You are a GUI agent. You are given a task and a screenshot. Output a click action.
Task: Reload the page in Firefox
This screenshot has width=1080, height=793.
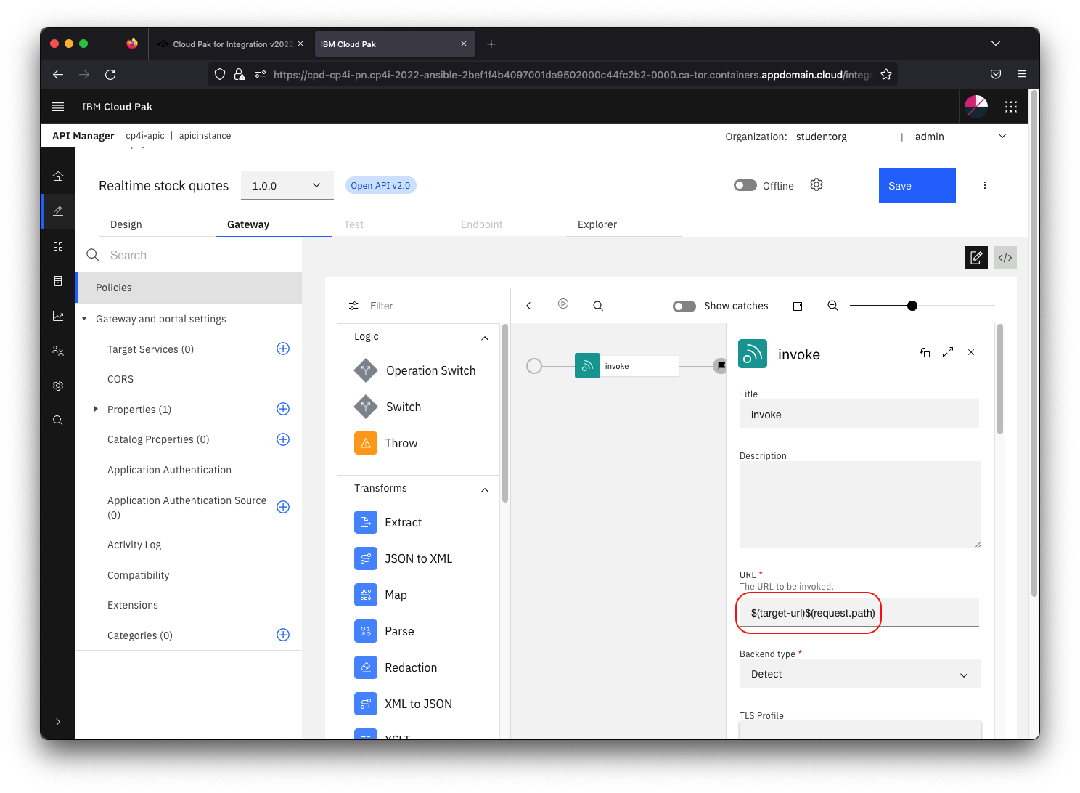point(110,74)
